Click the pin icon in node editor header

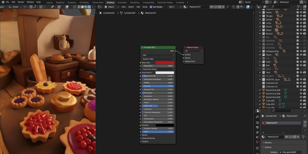pos(228,7)
